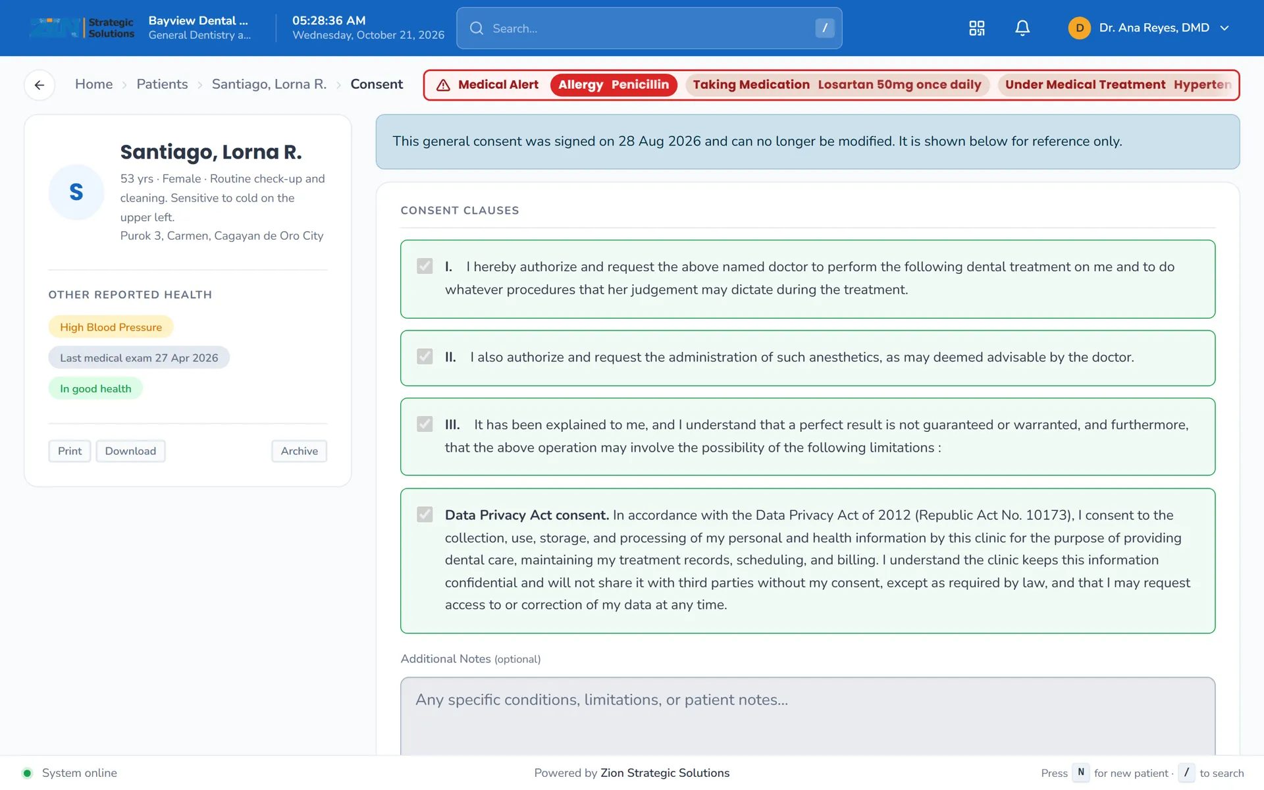Image resolution: width=1264 pixels, height=790 pixels.
Task: Select the Consent breadcrumb
Action: pyautogui.click(x=377, y=84)
